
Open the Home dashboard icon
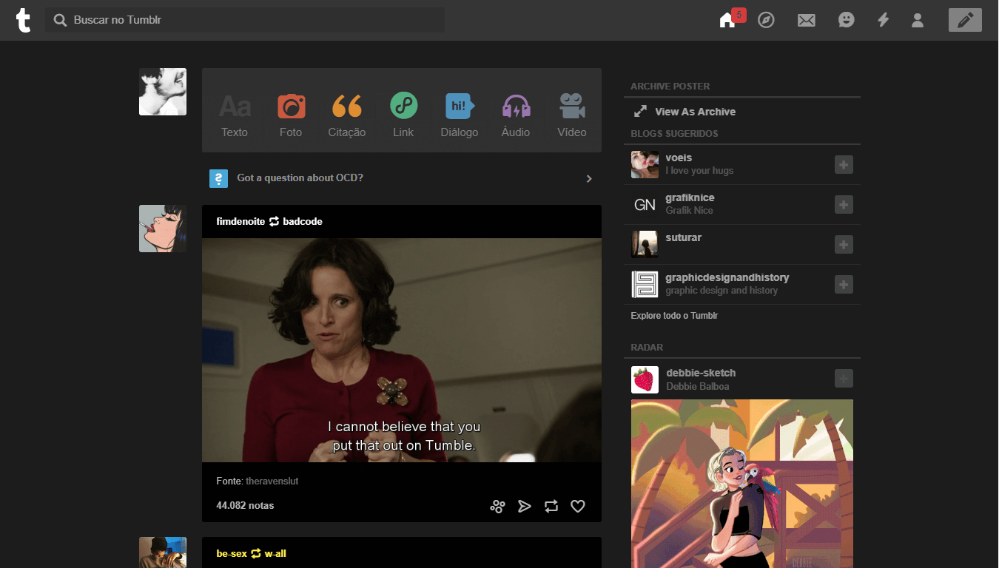tap(727, 21)
